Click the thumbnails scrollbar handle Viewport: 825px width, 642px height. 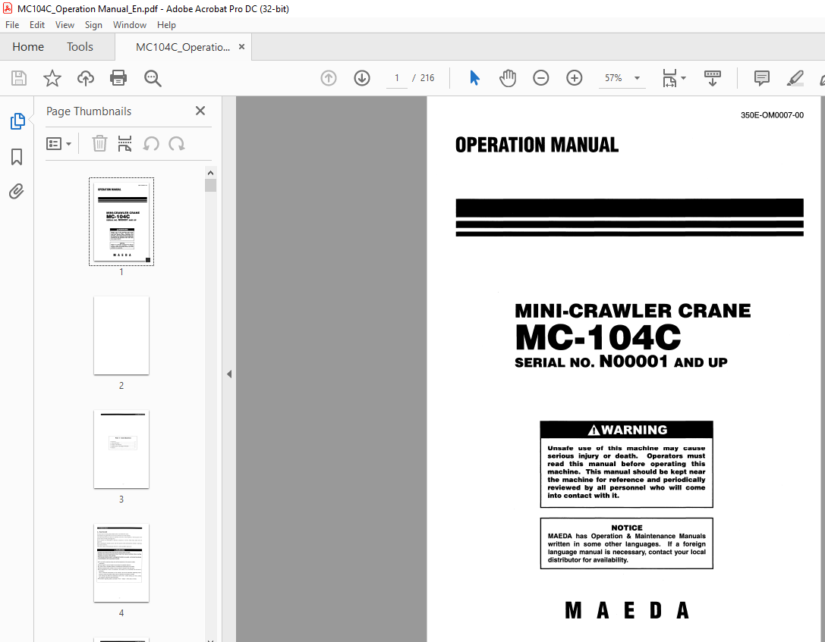pyautogui.click(x=210, y=186)
